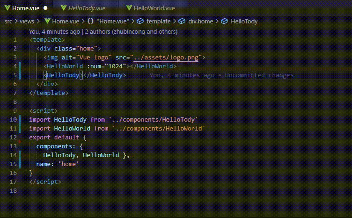The height and width of the screenshot is (218, 352).
Task: Click '../components/HelloTody' import path
Action: [x=154, y=120]
